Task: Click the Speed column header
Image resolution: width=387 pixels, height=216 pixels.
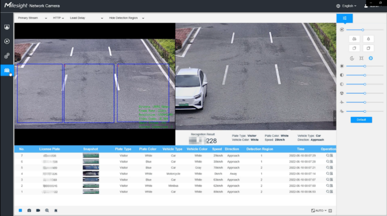Action: 217,149
